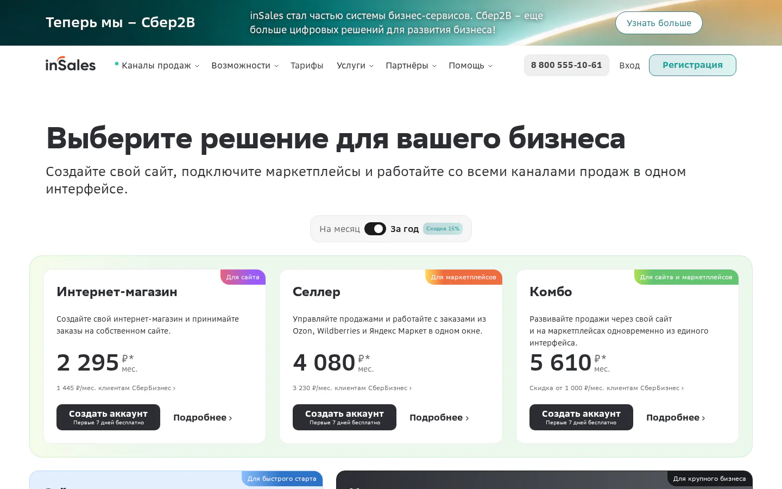Click the 2 295 price value

[x=87, y=362]
